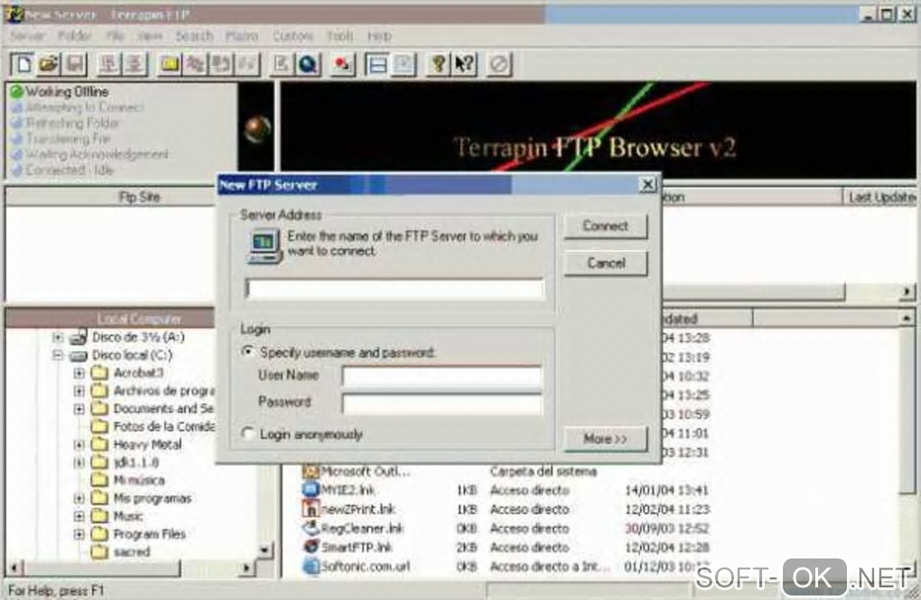The height and width of the screenshot is (600, 921).
Task: Open the Help menu
Action: coord(379,36)
